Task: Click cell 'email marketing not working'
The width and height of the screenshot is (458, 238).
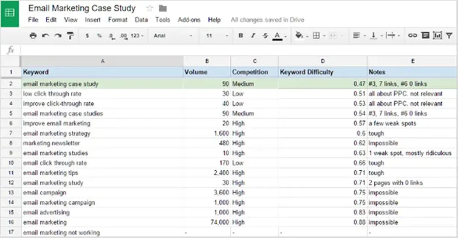Action: point(102,232)
